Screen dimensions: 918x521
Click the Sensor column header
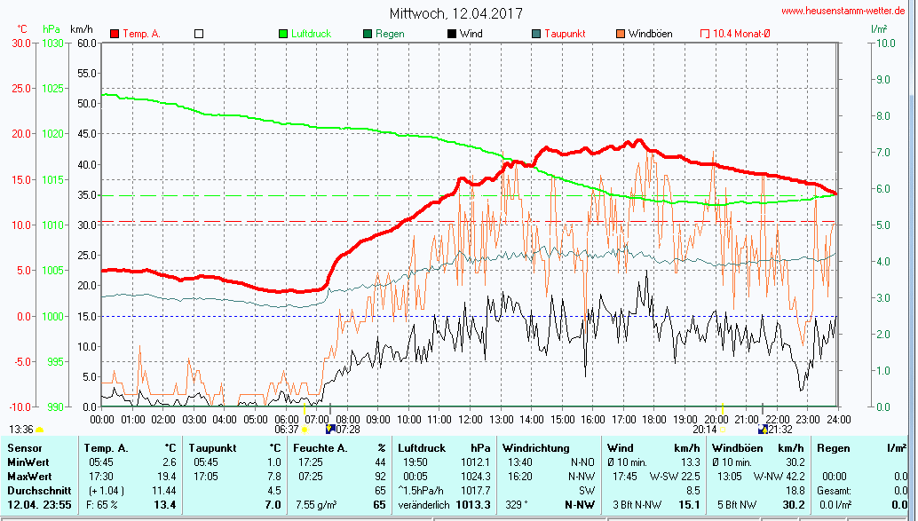coord(24,448)
